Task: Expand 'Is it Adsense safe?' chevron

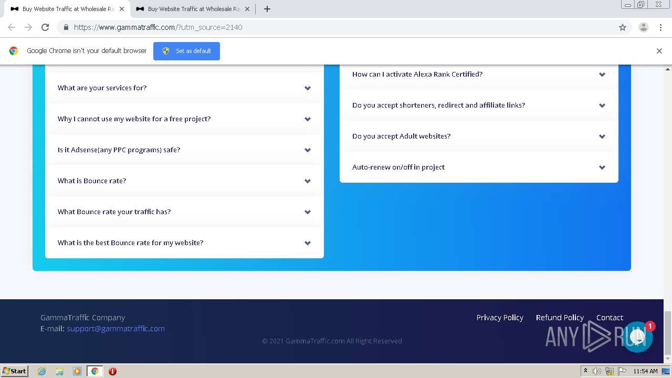Action: [308, 150]
